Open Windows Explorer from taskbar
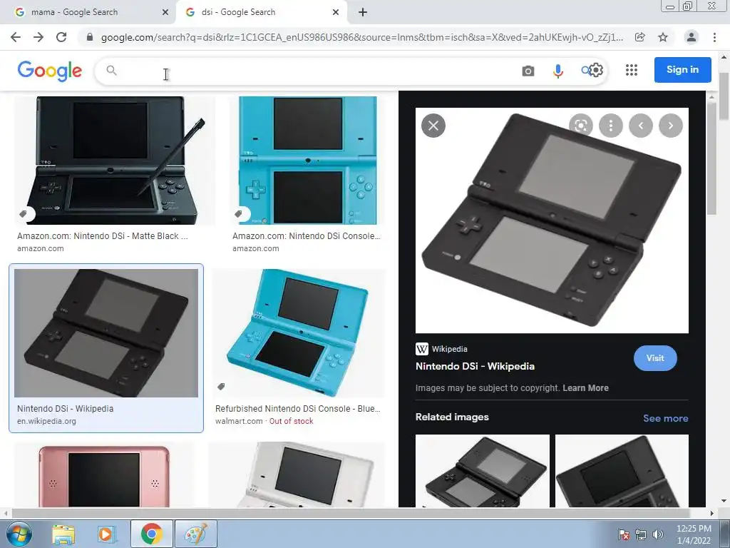The height and width of the screenshot is (548, 730). (63, 534)
